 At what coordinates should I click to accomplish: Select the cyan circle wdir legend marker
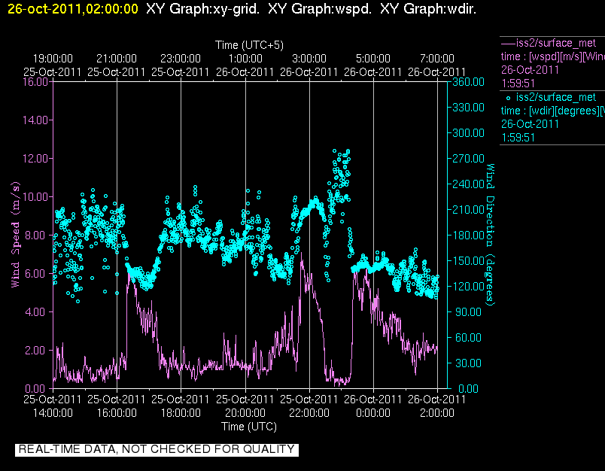click(x=508, y=98)
